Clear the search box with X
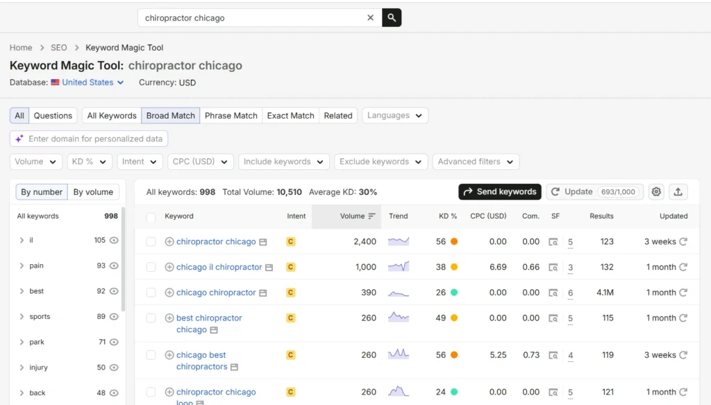This screenshot has width=711, height=405. 371,17
